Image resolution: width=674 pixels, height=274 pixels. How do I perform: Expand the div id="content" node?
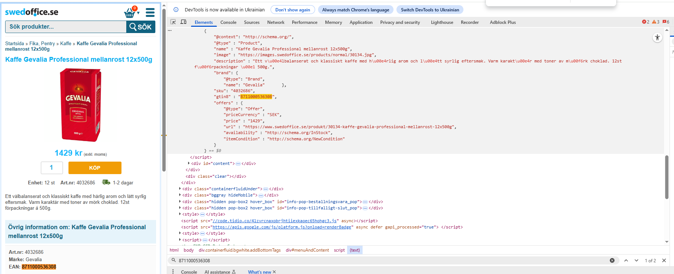pyautogui.click(x=189, y=163)
